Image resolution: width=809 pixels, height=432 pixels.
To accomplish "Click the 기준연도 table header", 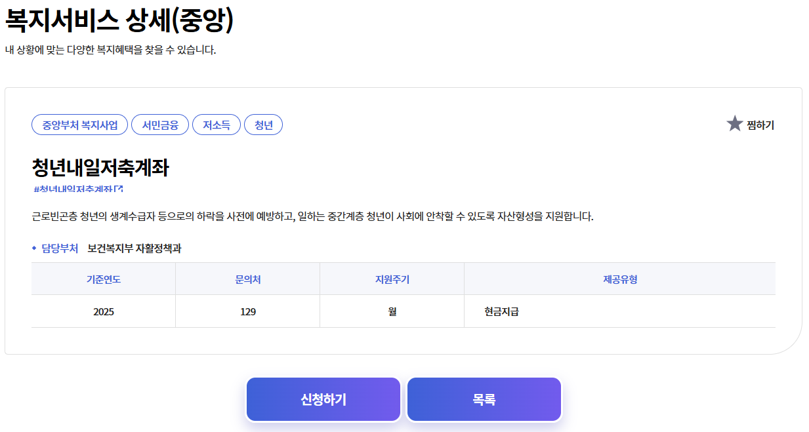I will point(102,278).
